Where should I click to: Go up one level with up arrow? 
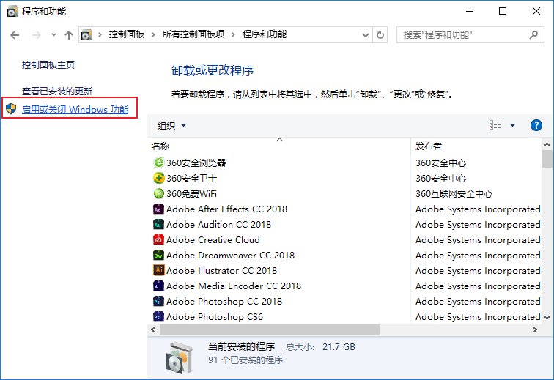point(68,34)
